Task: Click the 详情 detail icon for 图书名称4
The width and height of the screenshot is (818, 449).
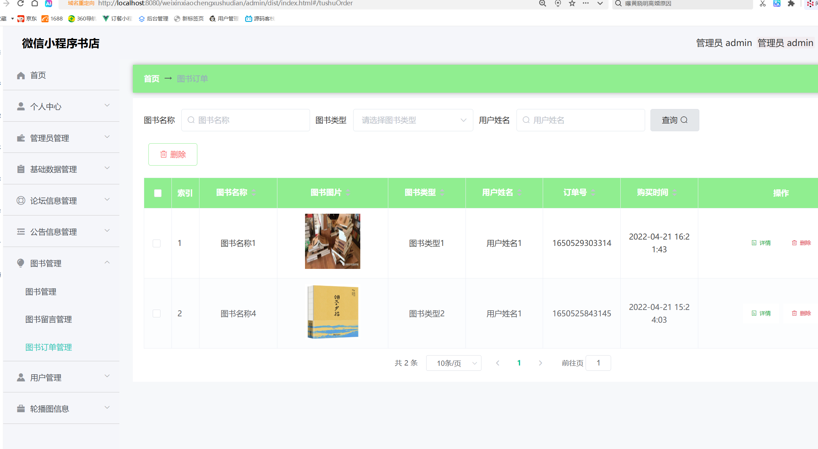Action: tap(754, 313)
